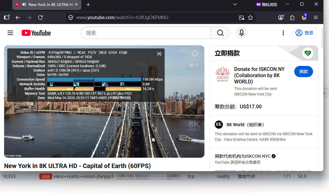Open the Firefox View tab icon
Viewport: 329px width, 193px height.
pos(7,17)
